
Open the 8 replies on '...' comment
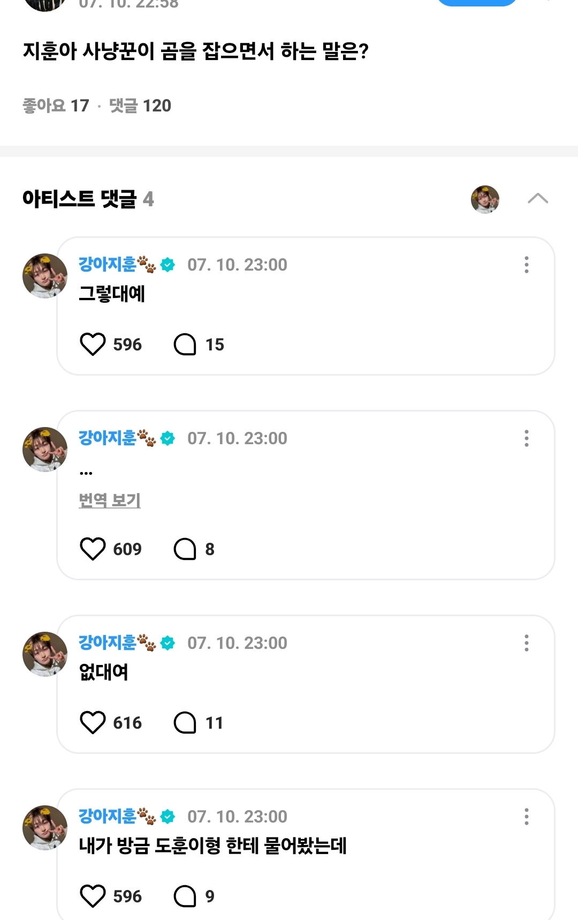185,549
